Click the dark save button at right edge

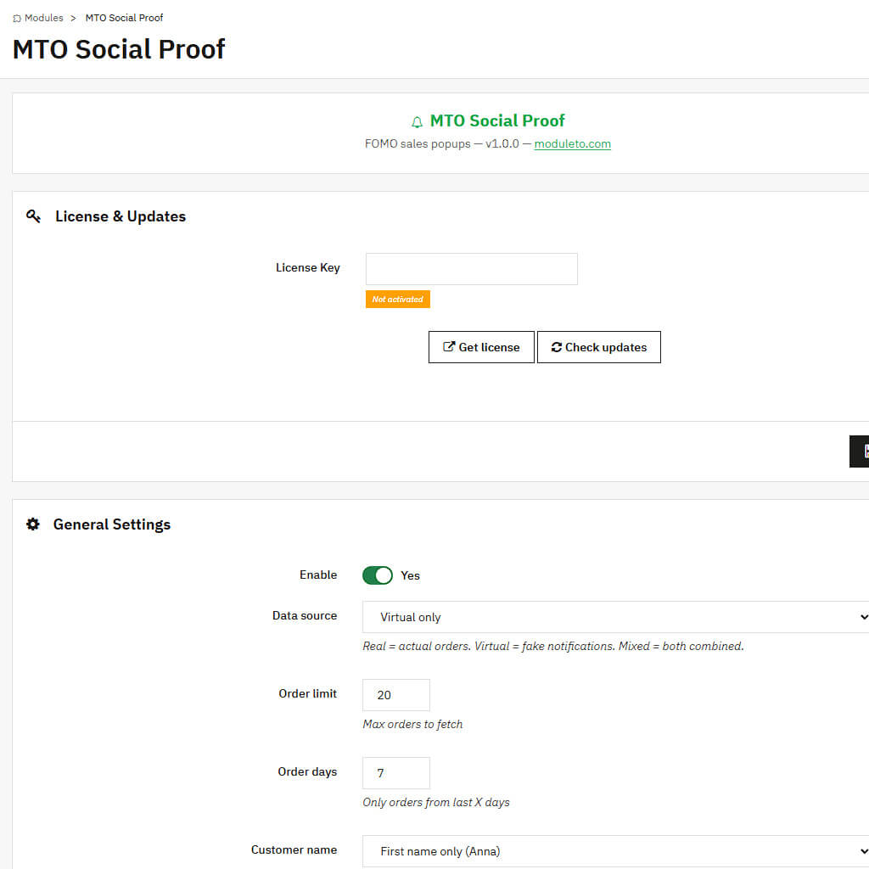click(x=859, y=451)
